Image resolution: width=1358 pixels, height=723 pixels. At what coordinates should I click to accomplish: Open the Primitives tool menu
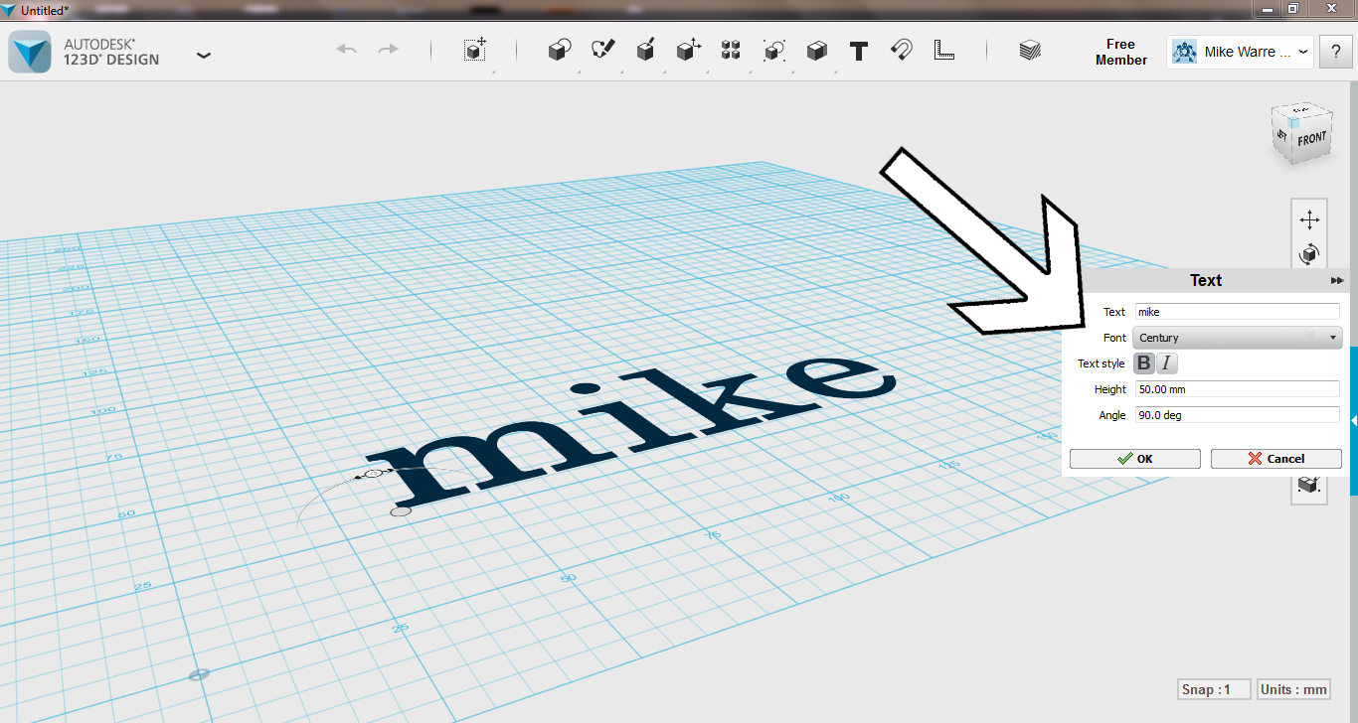(560, 51)
